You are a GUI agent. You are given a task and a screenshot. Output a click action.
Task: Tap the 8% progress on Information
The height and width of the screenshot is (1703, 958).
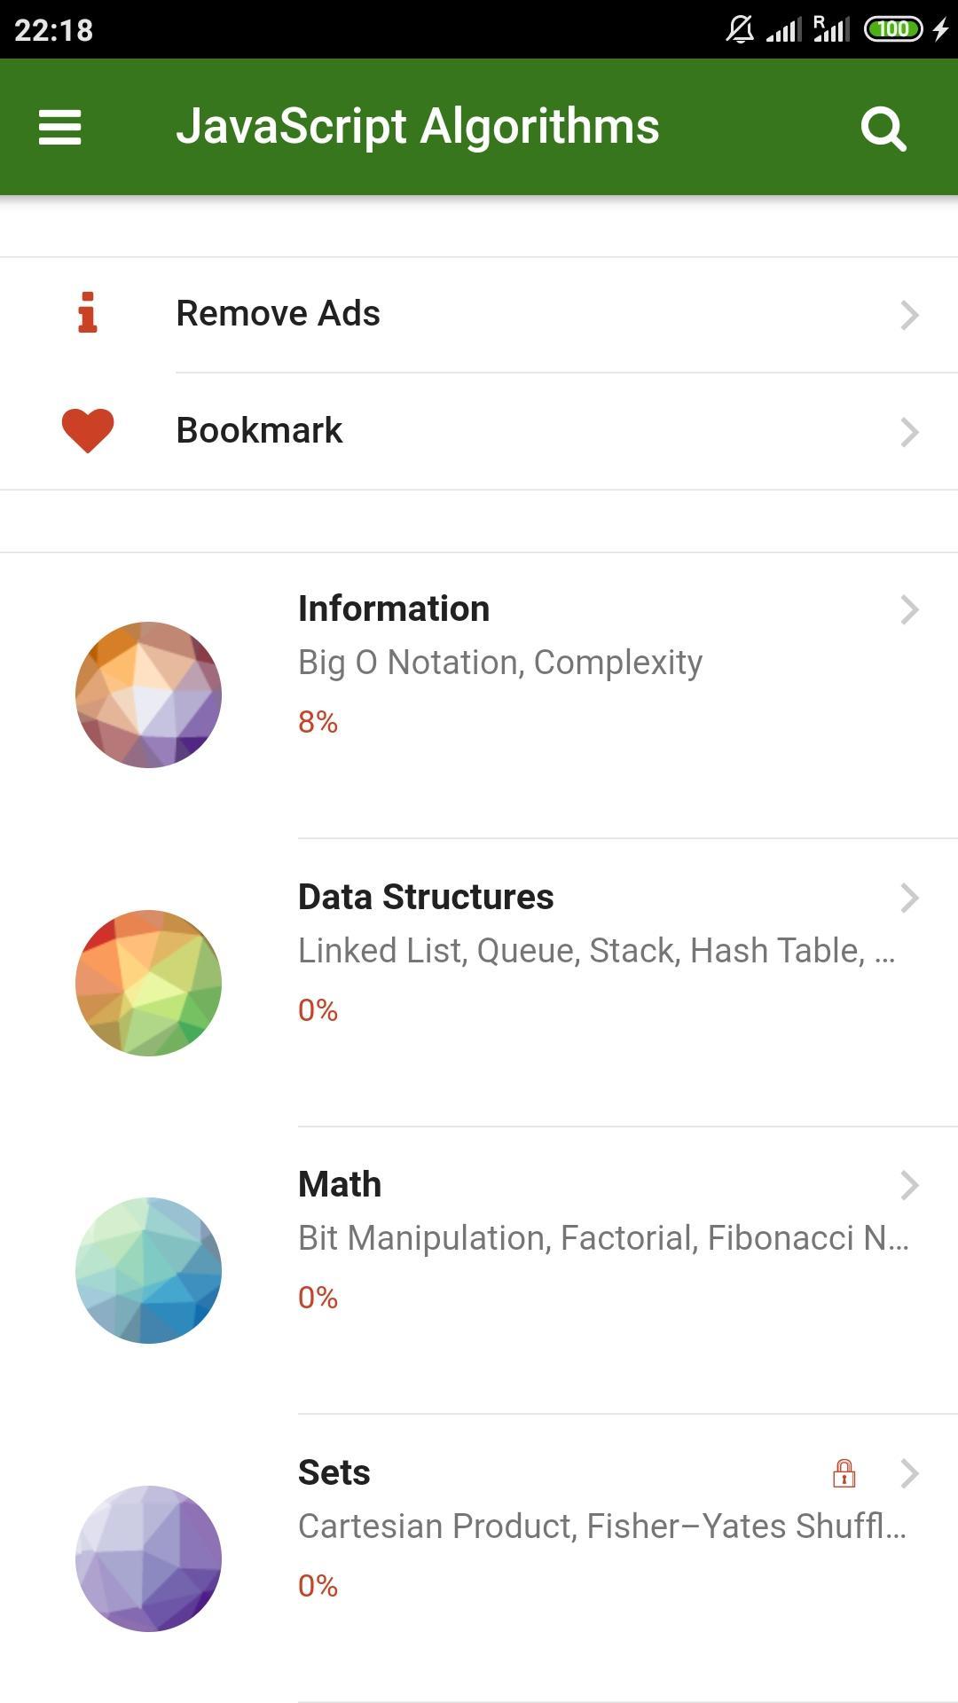318,722
